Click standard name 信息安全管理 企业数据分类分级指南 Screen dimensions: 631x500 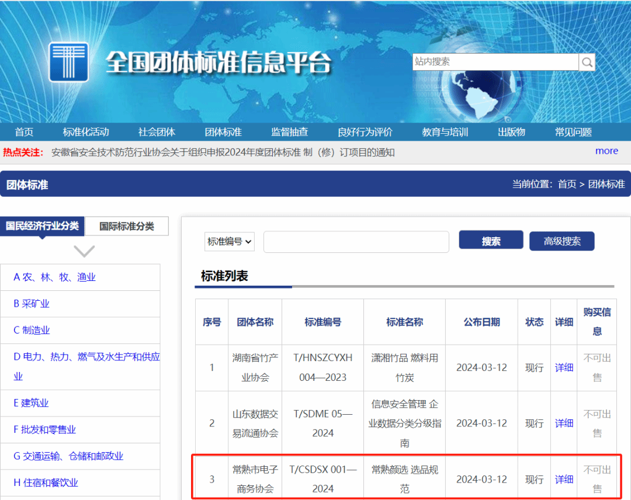click(404, 423)
